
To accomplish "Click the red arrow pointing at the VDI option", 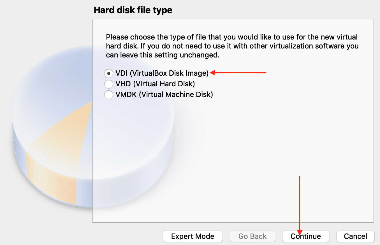I will (238, 73).
